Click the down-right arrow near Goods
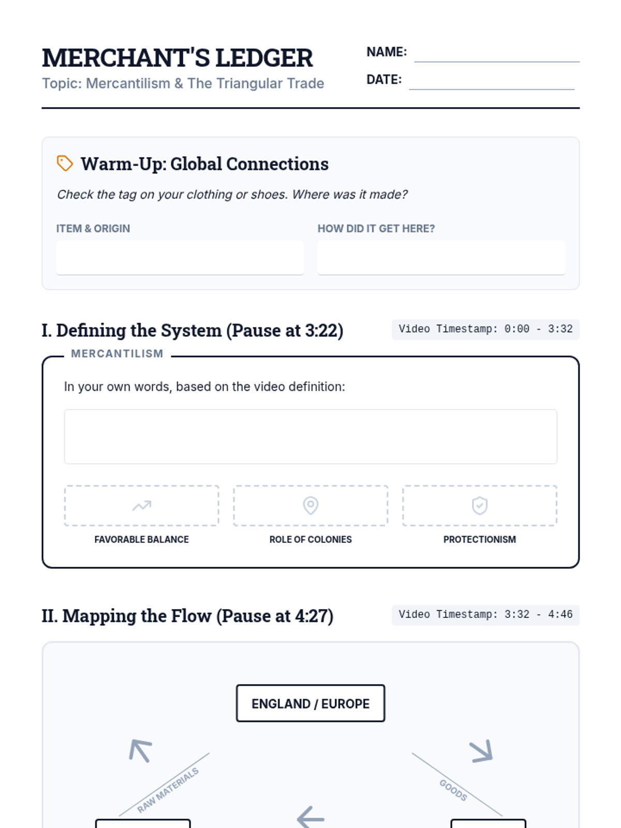 coord(481,751)
